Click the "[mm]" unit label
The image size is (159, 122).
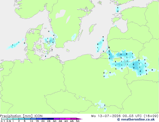pos(28,116)
